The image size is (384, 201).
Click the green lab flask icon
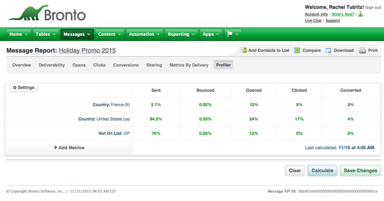361,14
